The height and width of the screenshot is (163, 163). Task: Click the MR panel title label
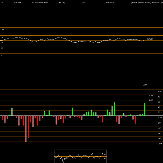pos(145,85)
